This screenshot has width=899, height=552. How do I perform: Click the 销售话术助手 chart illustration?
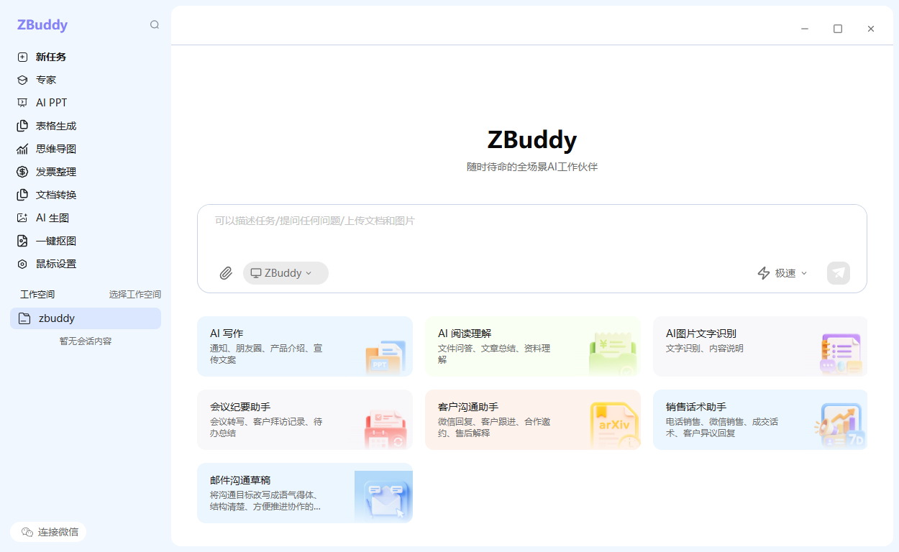[840, 425]
